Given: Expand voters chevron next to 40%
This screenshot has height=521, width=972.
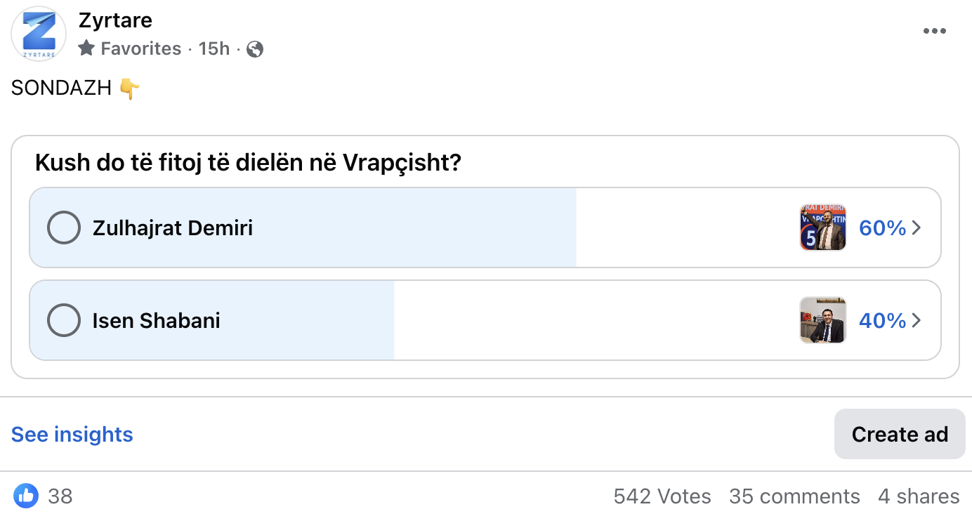Looking at the screenshot, I should click(x=916, y=320).
